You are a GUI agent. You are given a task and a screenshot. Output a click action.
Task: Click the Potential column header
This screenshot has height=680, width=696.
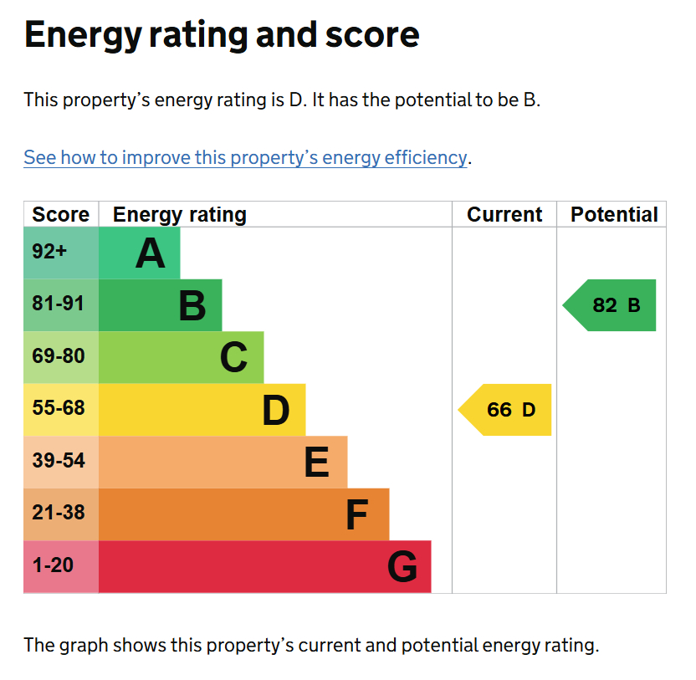point(614,215)
